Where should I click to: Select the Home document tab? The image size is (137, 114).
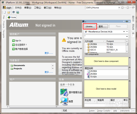(x=12, y=17)
